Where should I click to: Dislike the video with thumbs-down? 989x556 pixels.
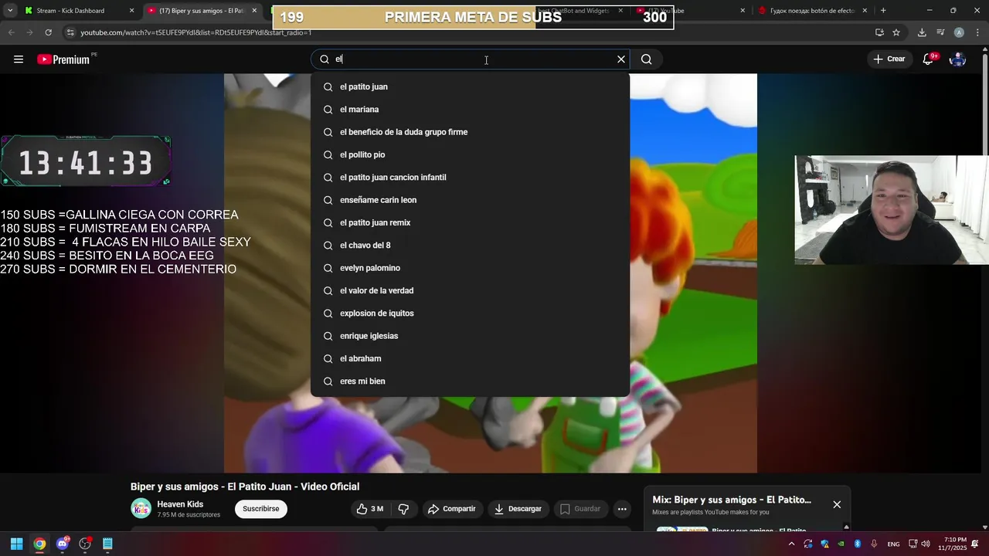(x=403, y=509)
